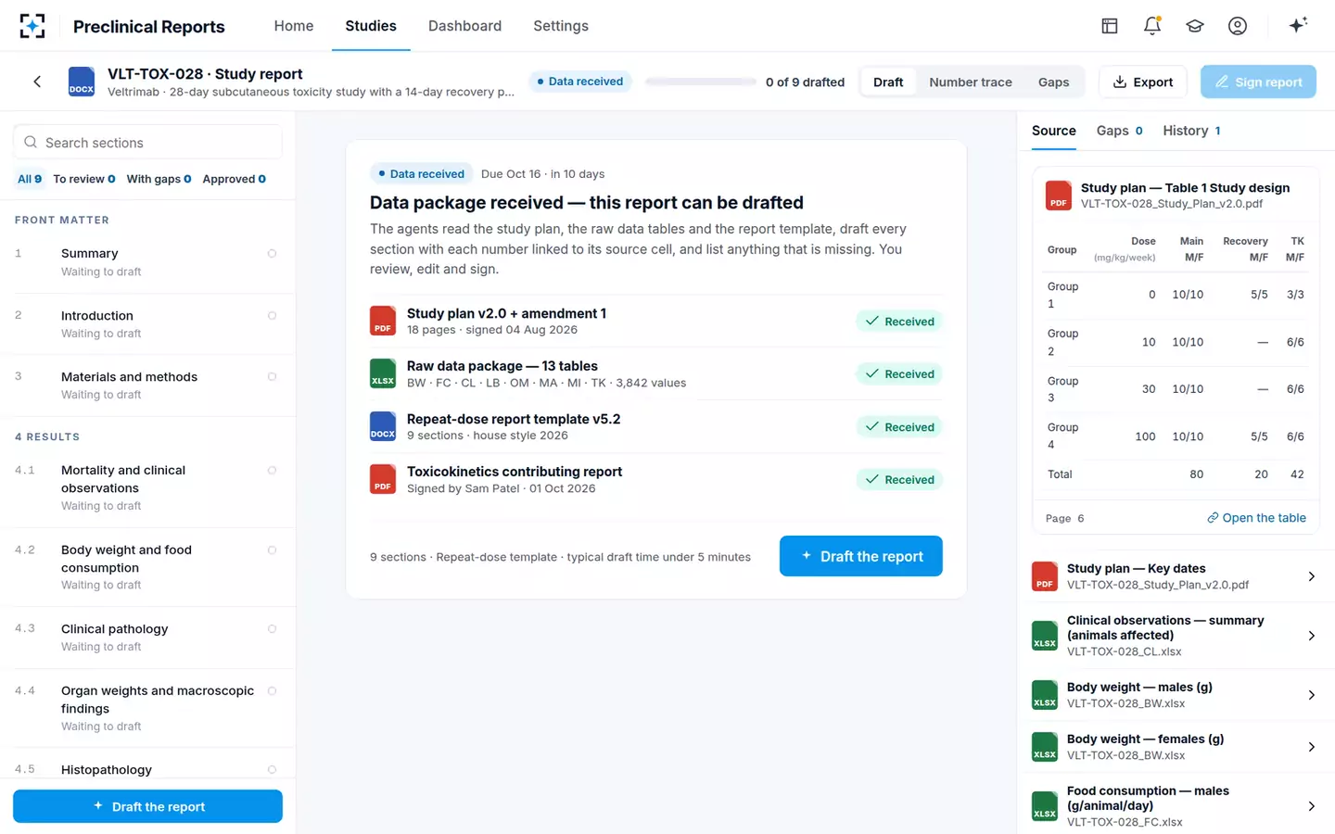Filter sections by To review
1335x834 pixels.
[84, 179]
